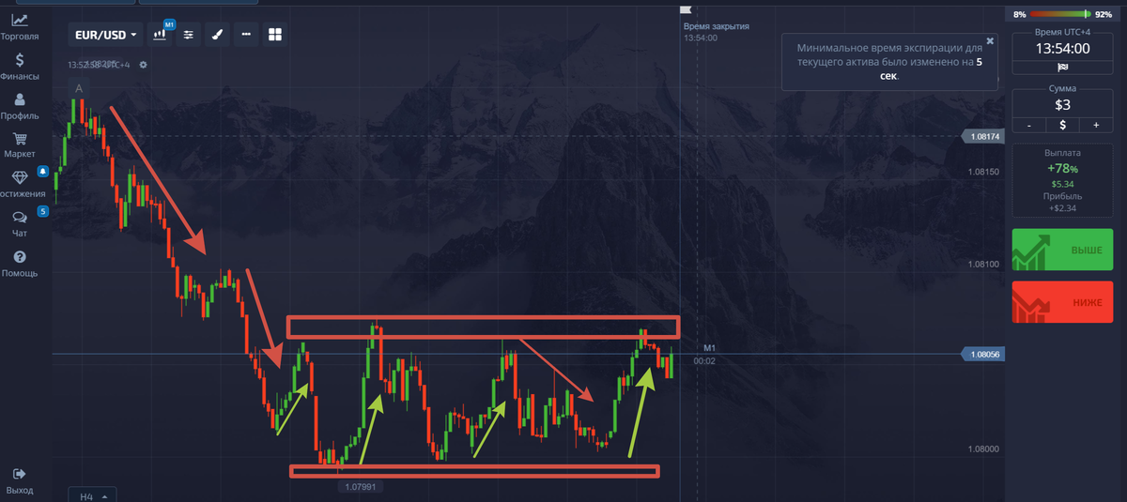Open the Торговля trading section
The height and width of the screenshot is (502, 1127).
pos(20,25)
